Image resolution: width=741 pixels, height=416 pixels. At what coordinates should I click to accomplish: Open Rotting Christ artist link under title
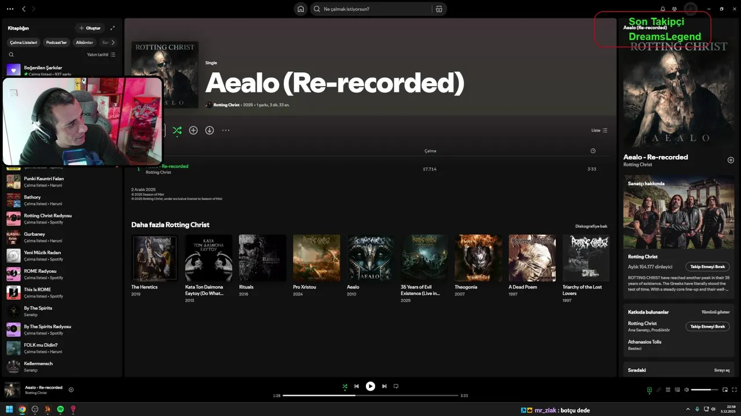[x=226, y=105]
